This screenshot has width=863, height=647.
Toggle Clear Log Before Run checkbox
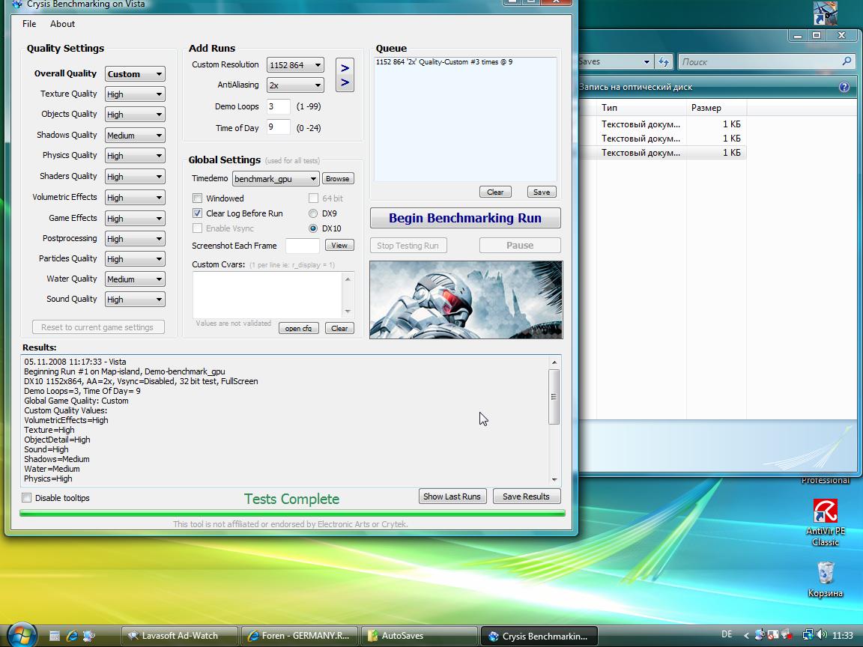(197, 213)
